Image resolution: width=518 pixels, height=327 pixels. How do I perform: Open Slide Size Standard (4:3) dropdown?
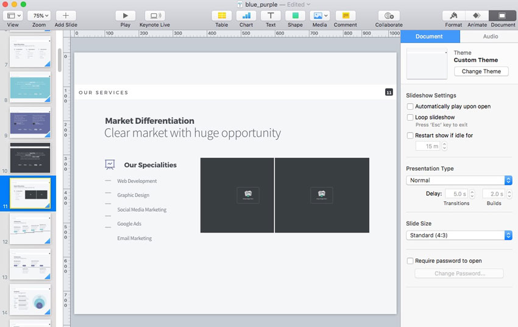[x=459, y=235]
